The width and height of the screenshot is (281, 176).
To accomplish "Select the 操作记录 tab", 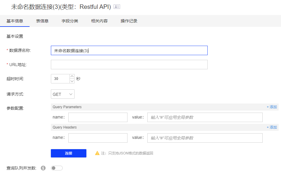I will pos(129,21).
